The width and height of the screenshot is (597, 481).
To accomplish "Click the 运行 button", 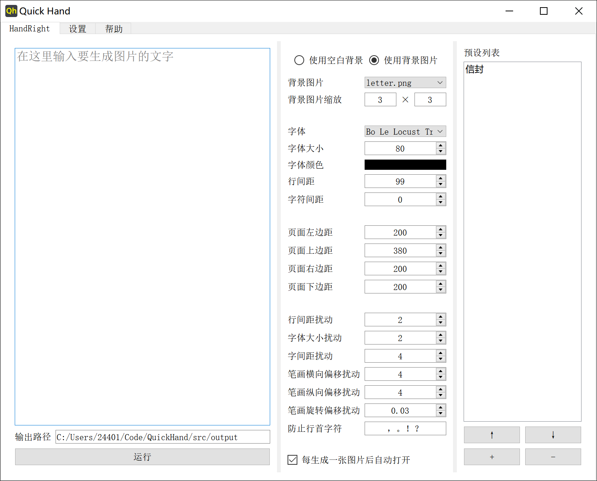I will point(142,457).
